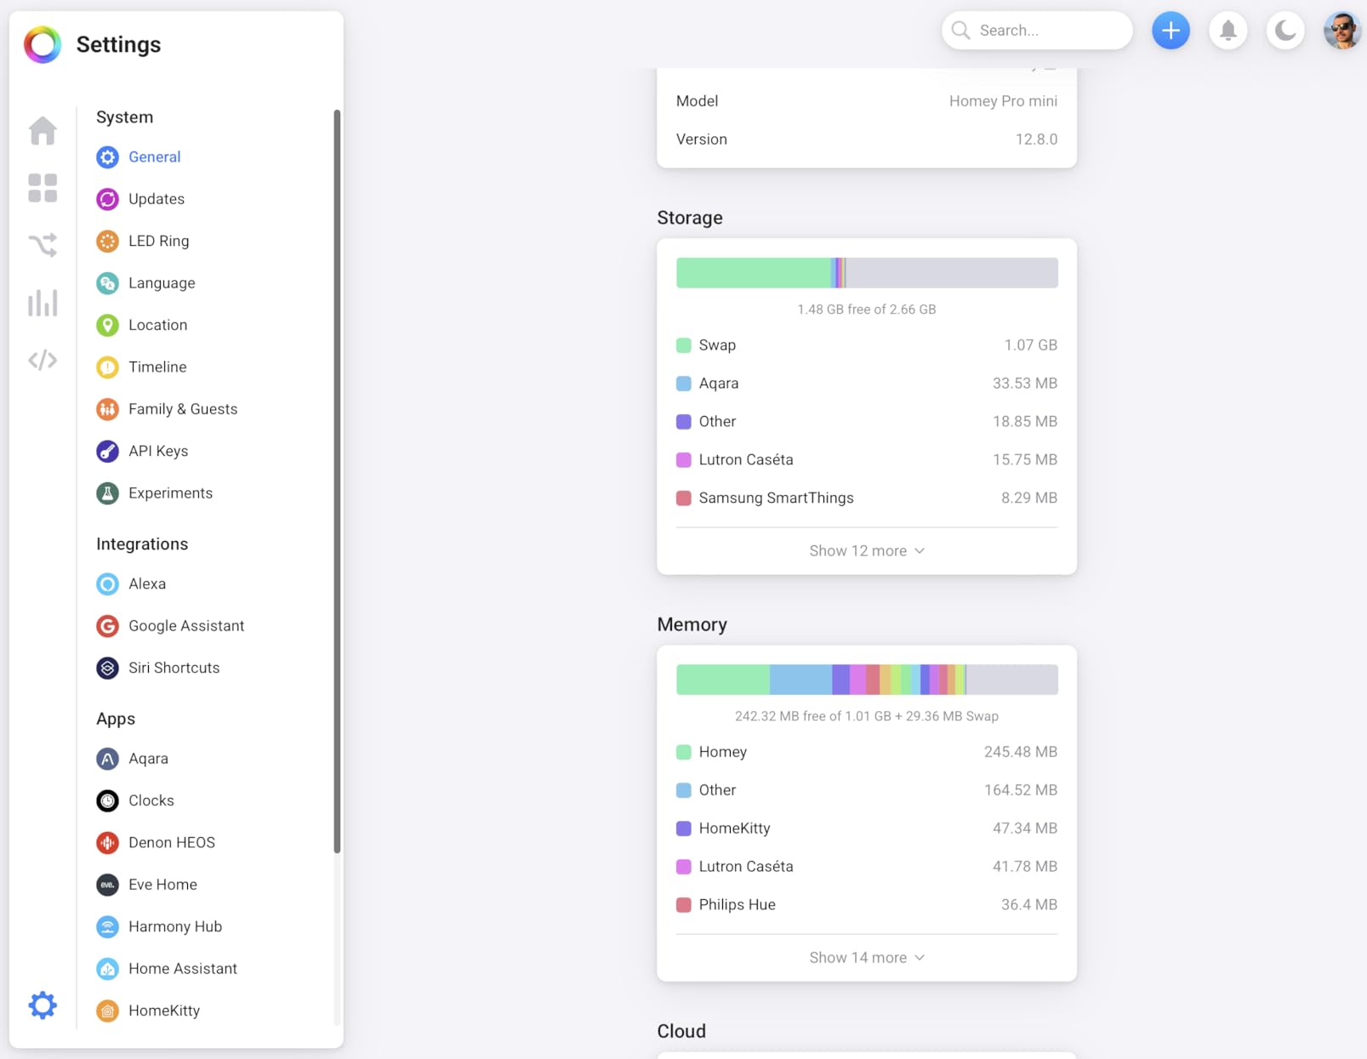Click the Family & Guests icon
Image resolution: width=1367 pixels, height=1059 pixels.
(107, 409)
